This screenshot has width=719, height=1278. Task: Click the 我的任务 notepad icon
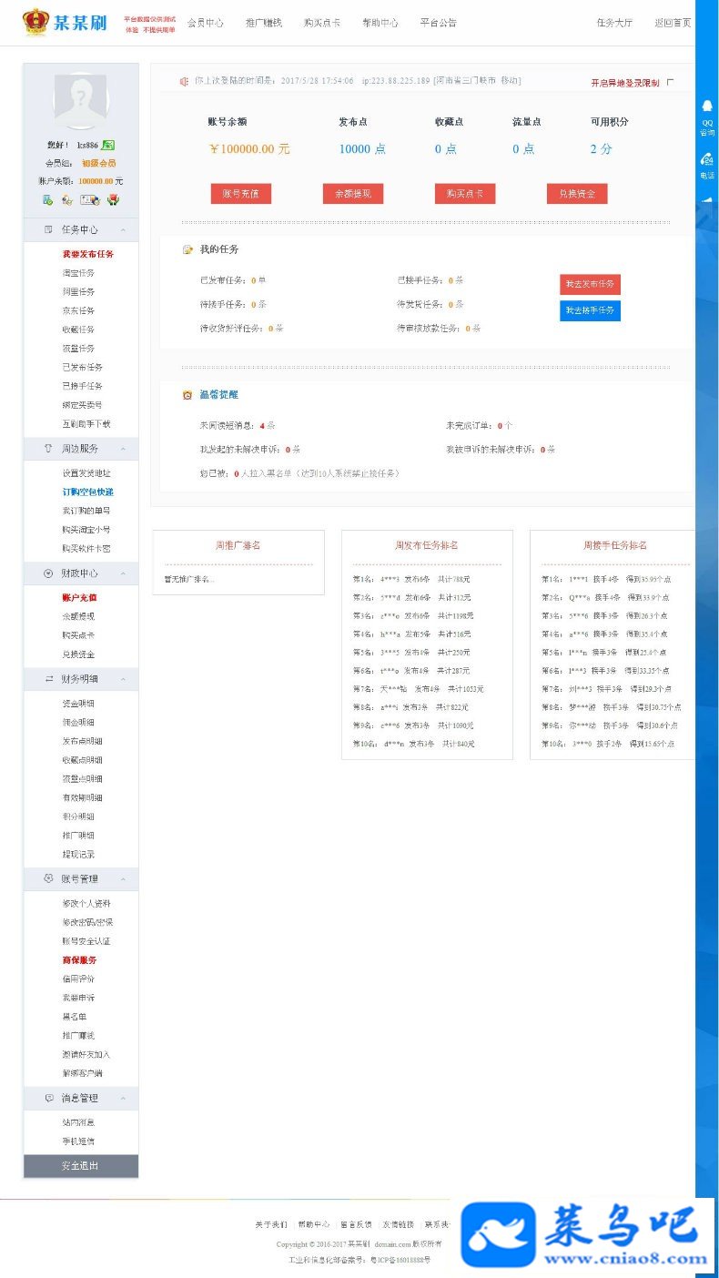(x=187, y=249)
